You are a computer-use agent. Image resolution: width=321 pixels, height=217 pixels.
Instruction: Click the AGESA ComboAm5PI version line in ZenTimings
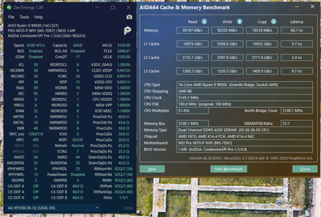(47, 36)
